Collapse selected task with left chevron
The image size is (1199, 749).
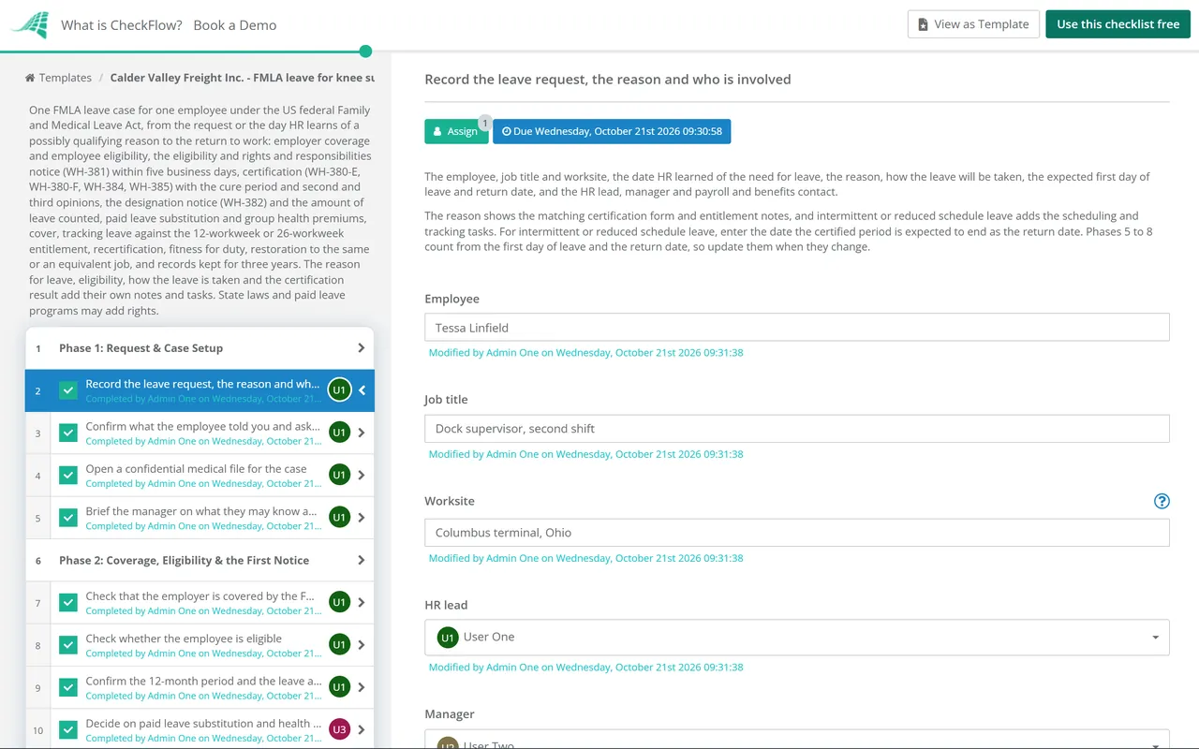pyautogui.click(x=363, y=390)
